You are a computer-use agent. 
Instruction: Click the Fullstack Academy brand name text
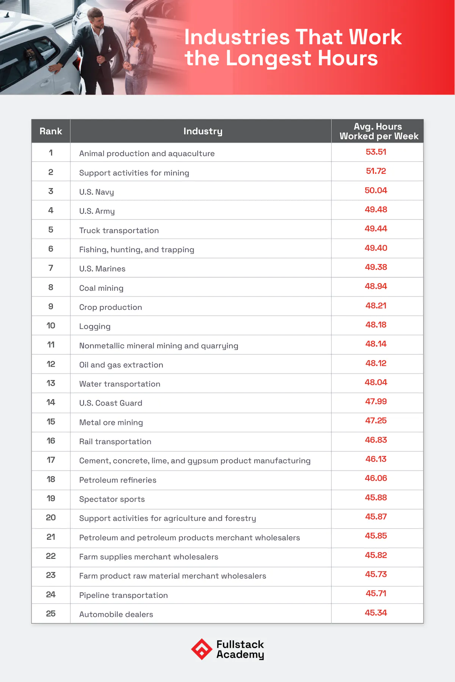tap(240, 649)
